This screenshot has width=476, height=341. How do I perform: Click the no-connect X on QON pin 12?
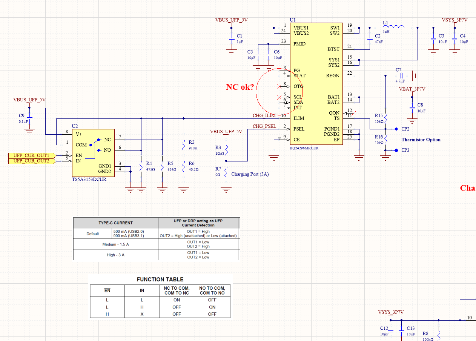[x=354, y=113]
